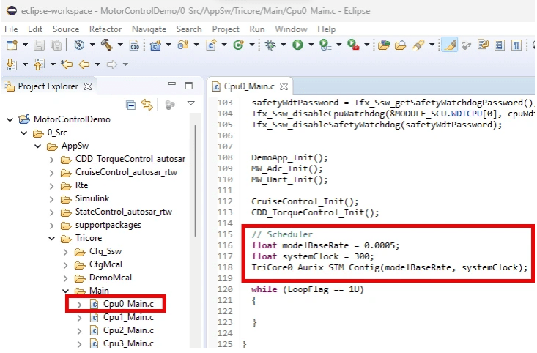This screenshot has height=353, width=537.
Task: Collapse the Tricore folder
Action: (52, 238)
